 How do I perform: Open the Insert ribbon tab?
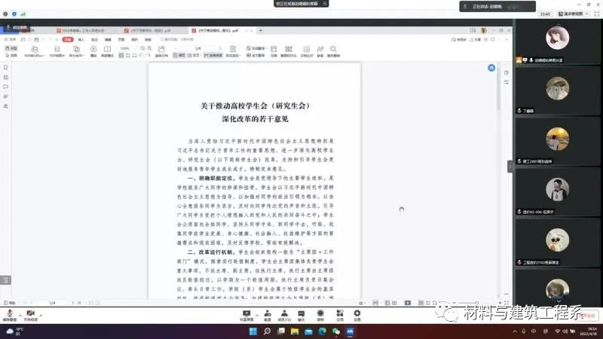tap(81, 40)
